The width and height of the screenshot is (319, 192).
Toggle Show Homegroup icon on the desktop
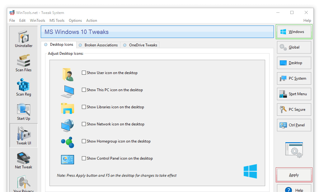pyautogui.click(x=84, y=141)
